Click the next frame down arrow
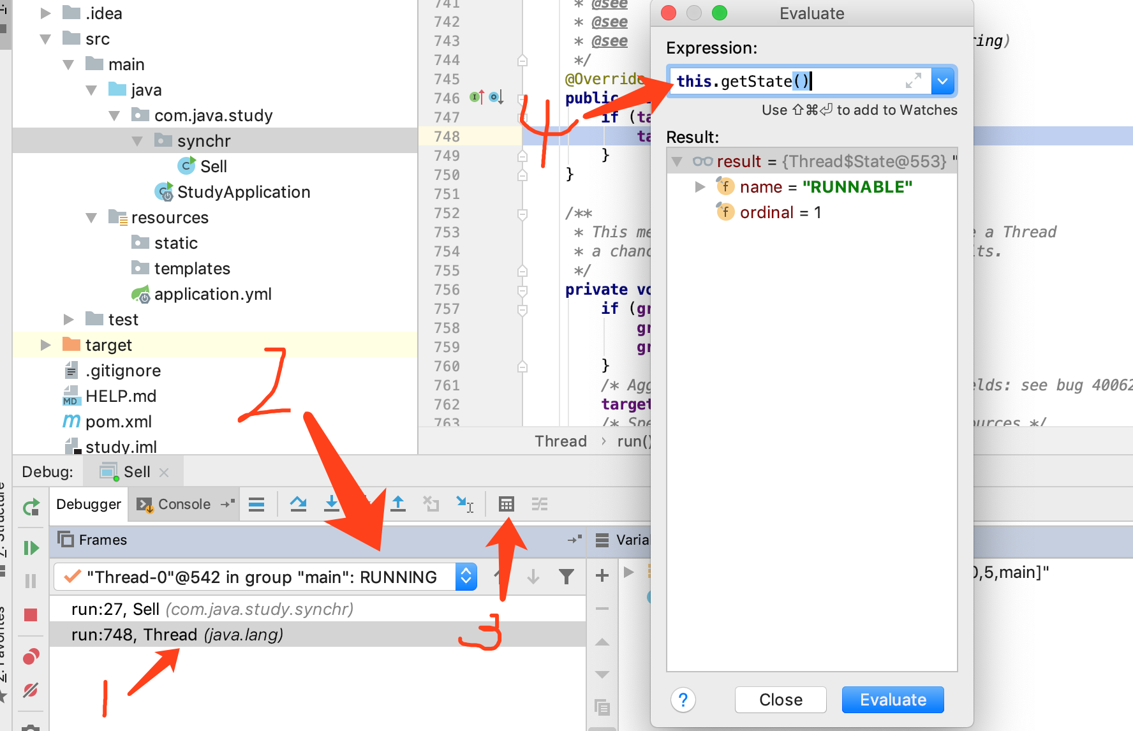Viewport: 1133px width, 731px height. pos(533,577)
